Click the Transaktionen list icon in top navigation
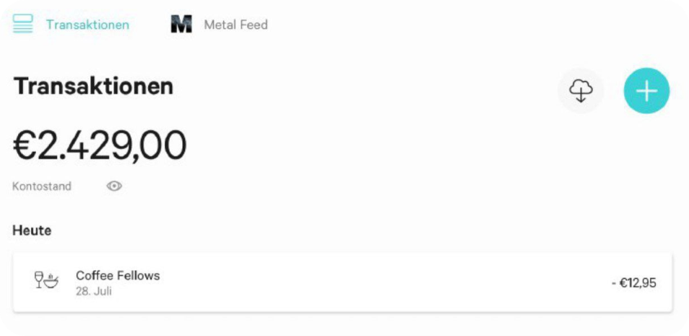 pyautogui.click(x=23, y=24)
